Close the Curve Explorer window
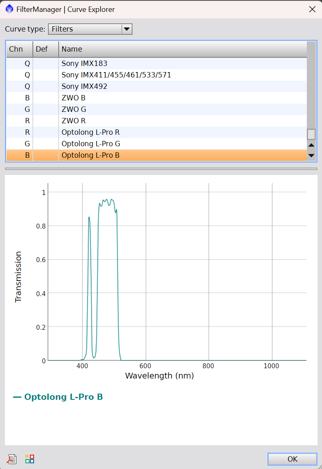Viewport: 322px width, 469px height. pos(312,9)
